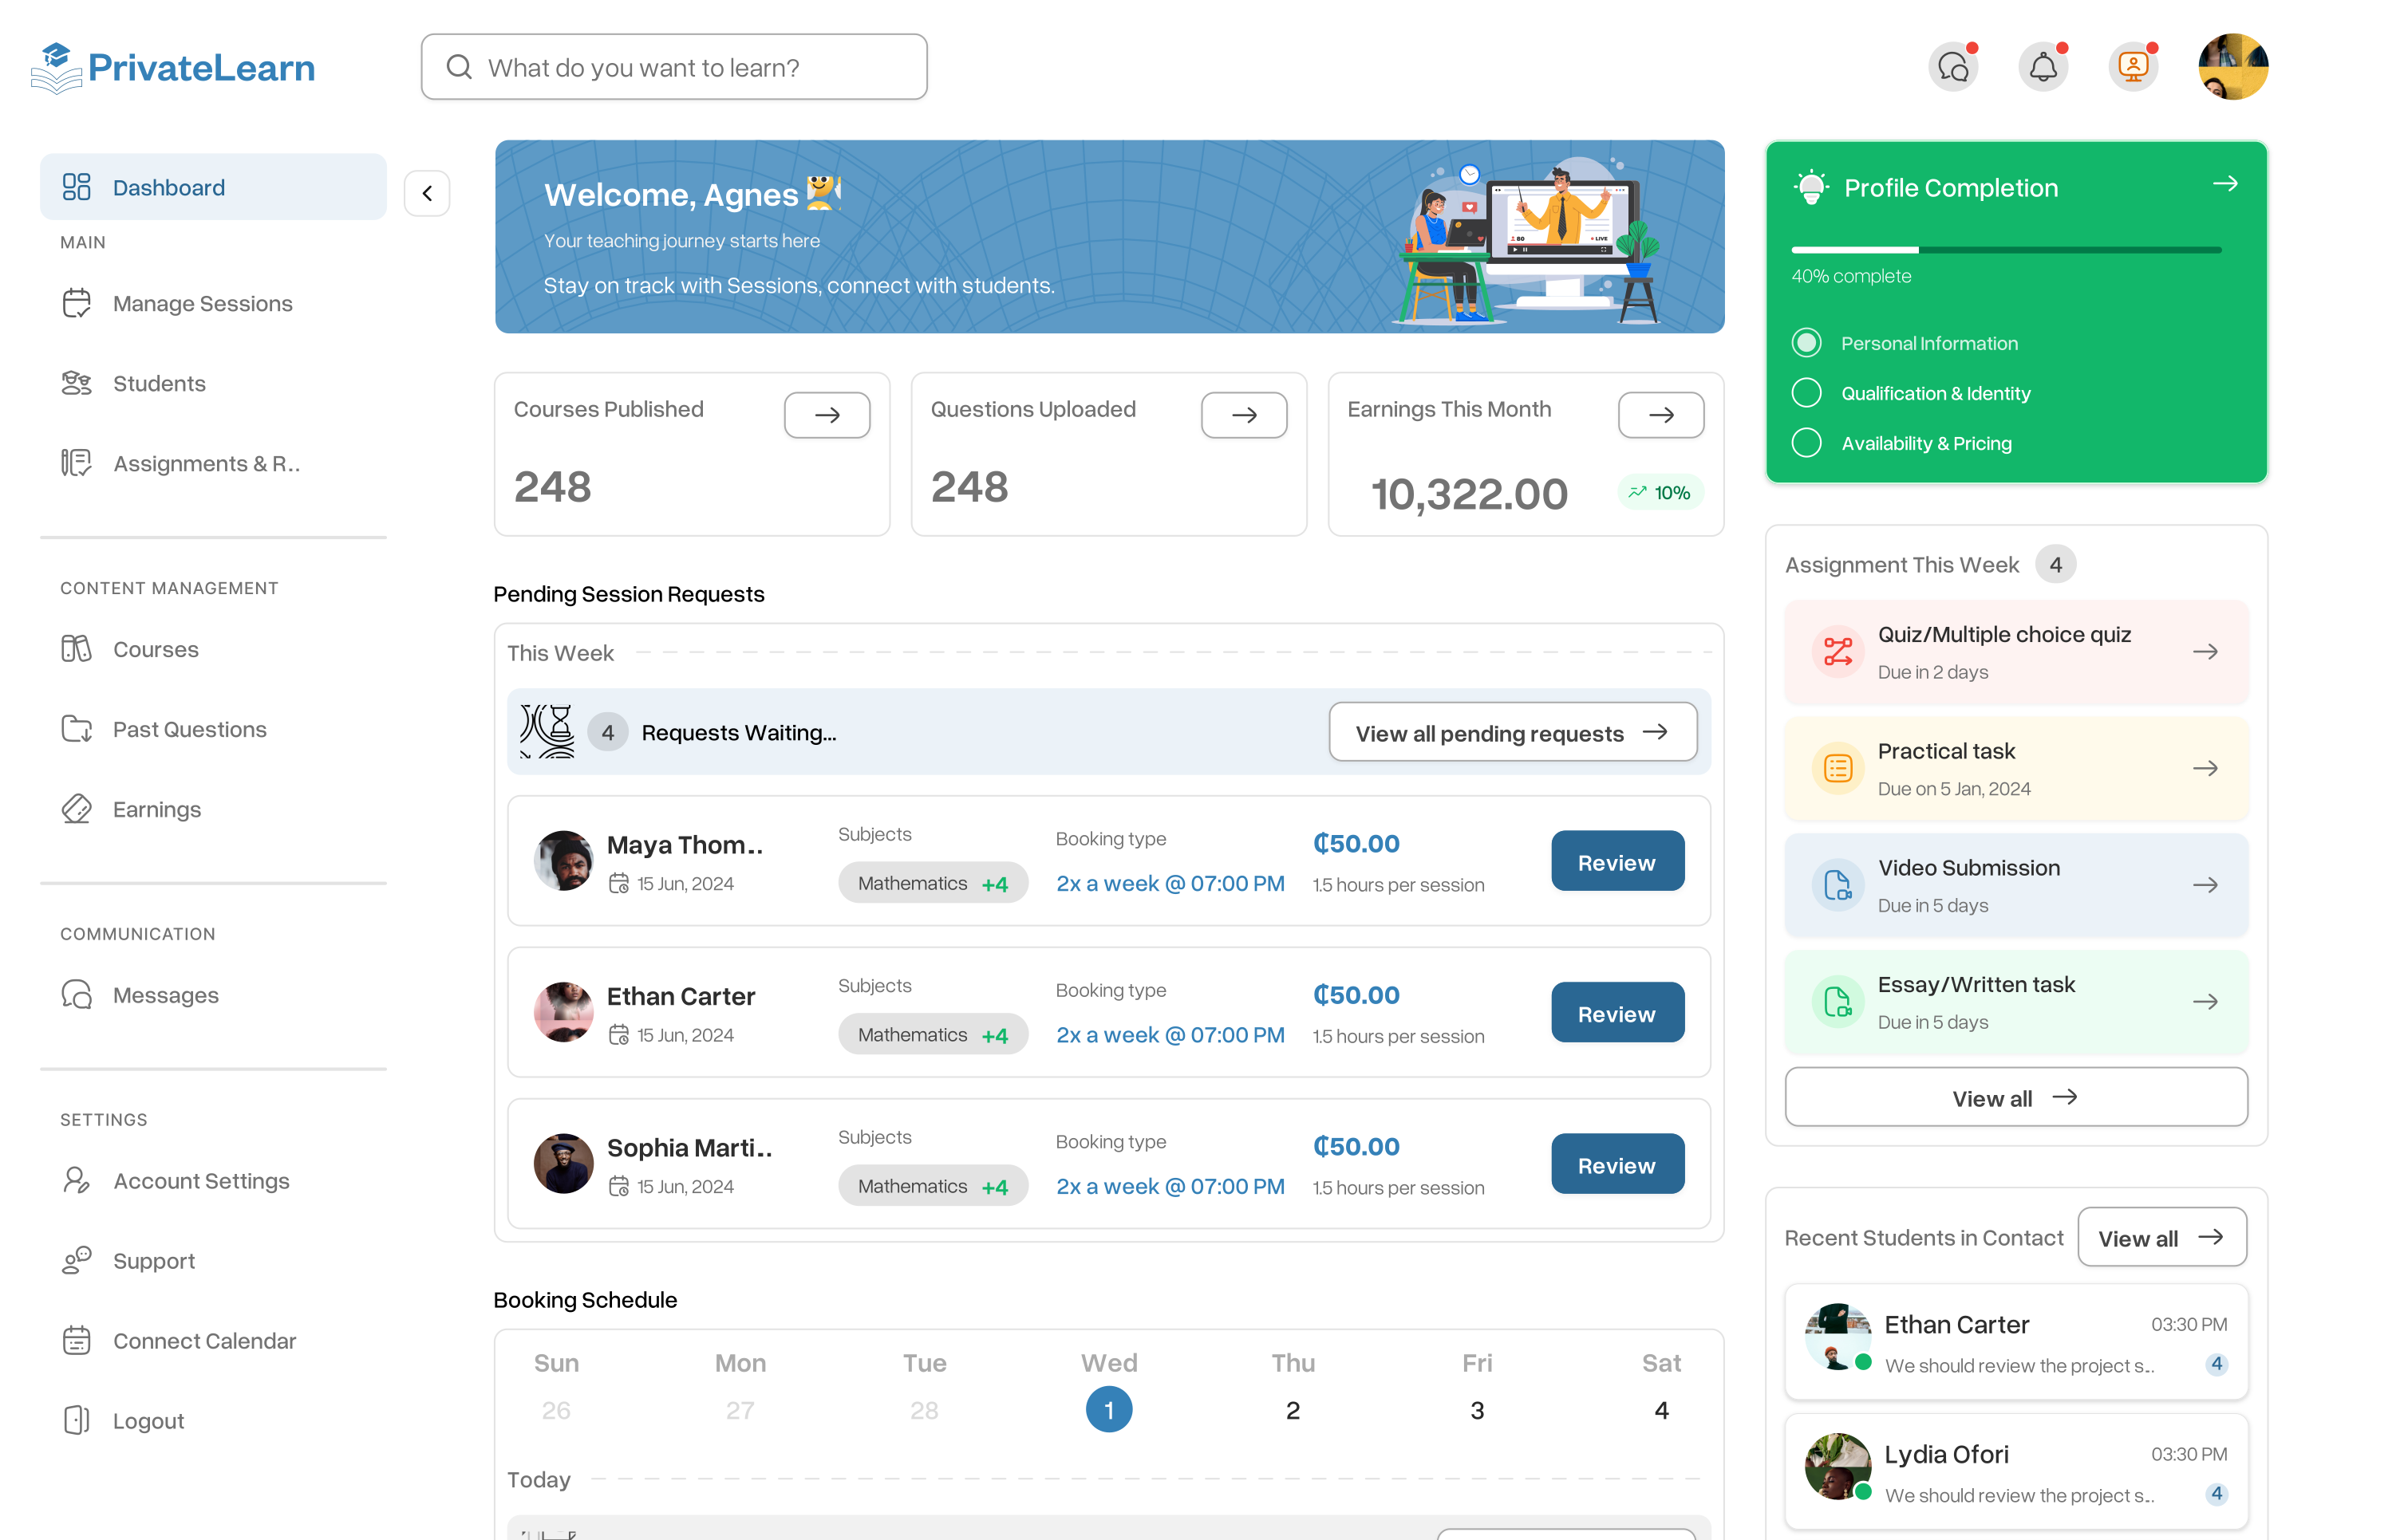Select the Qualification & Identity radio circle
The width and height of the screenshot is (2404, 1540).
1806,393
